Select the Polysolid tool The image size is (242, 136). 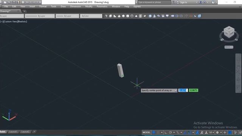tap(106, 16)
